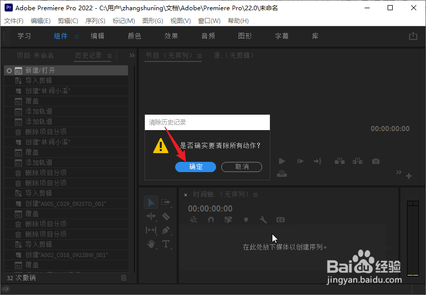The height and width of the screenshot is (295, 426).
Task: Switch to the 学习 workspace
Action: (24, 36)
